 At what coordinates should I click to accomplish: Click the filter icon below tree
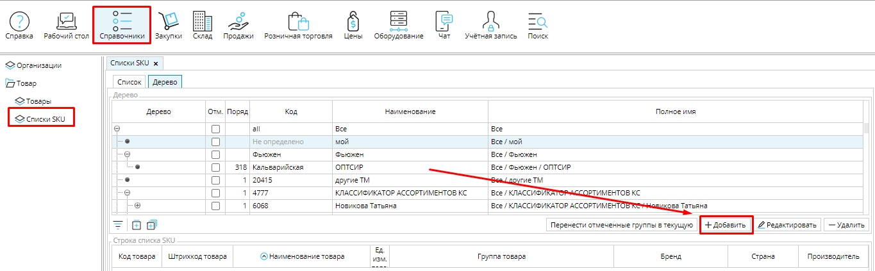click(118, 225)
